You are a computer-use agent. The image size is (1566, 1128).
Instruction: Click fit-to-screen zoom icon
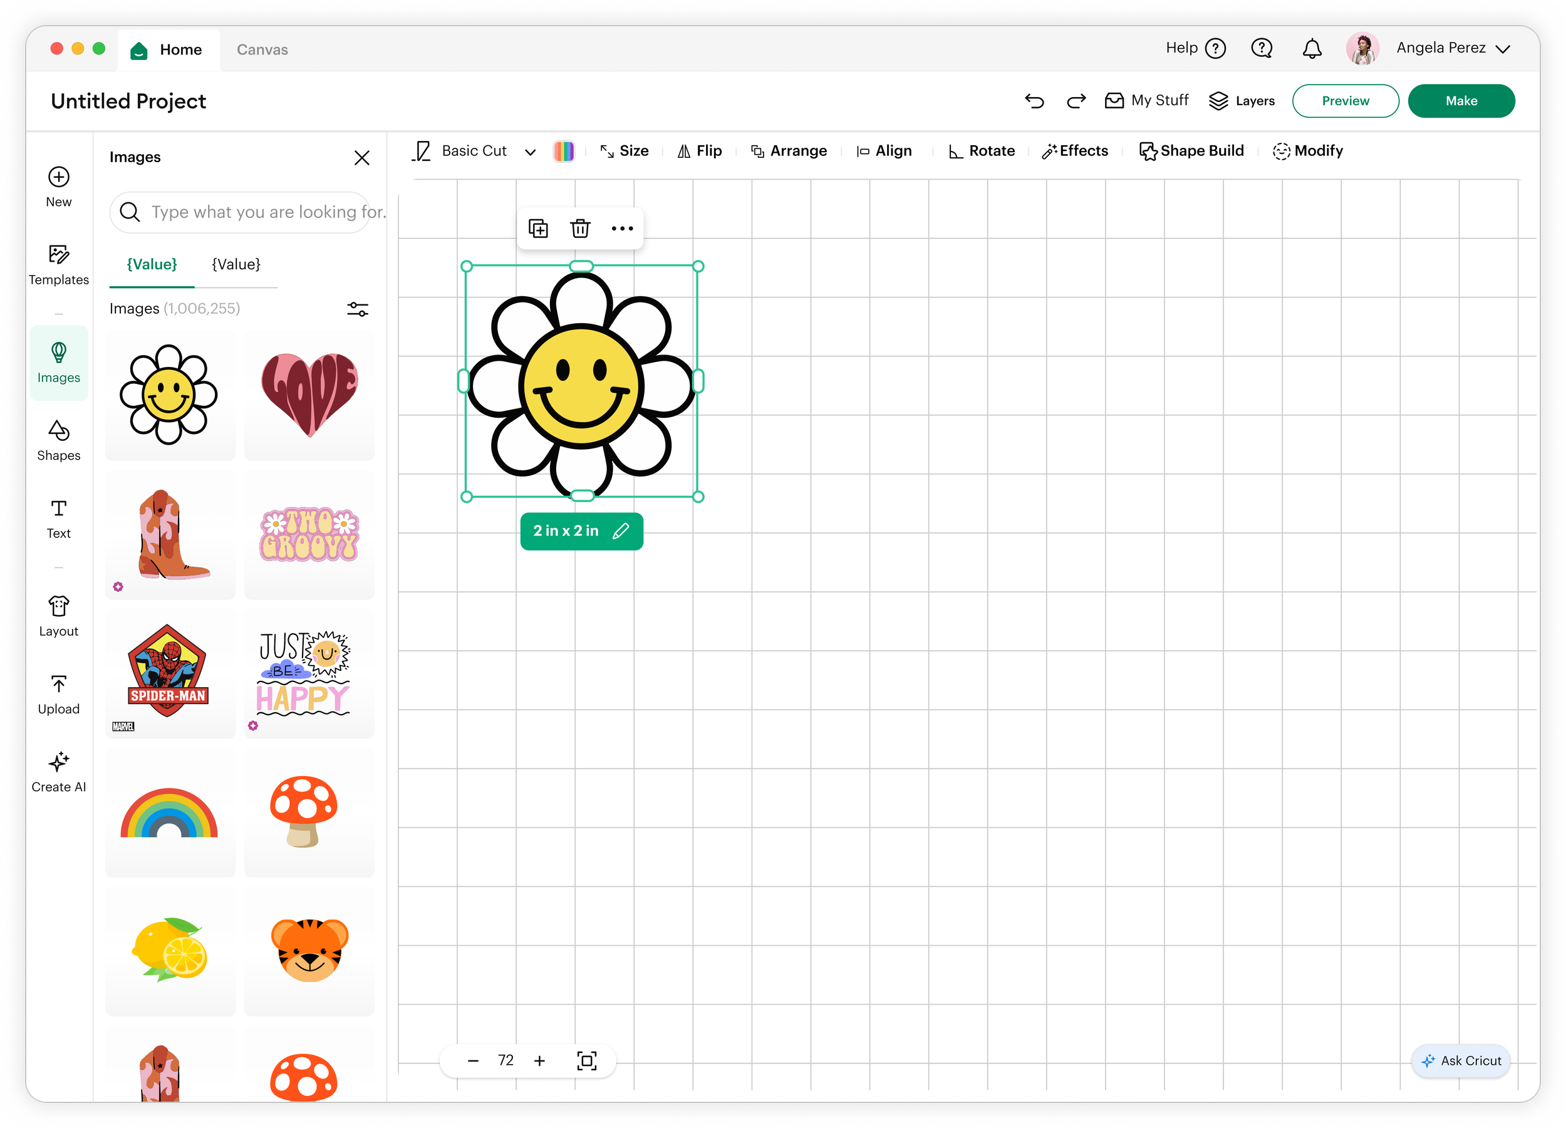586,1060
